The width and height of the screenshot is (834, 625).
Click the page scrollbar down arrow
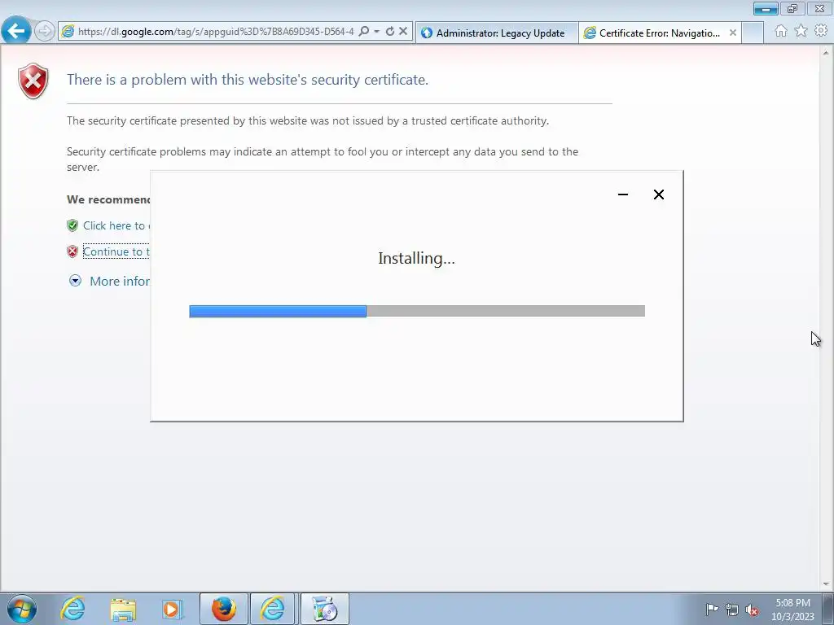(826, 584)
